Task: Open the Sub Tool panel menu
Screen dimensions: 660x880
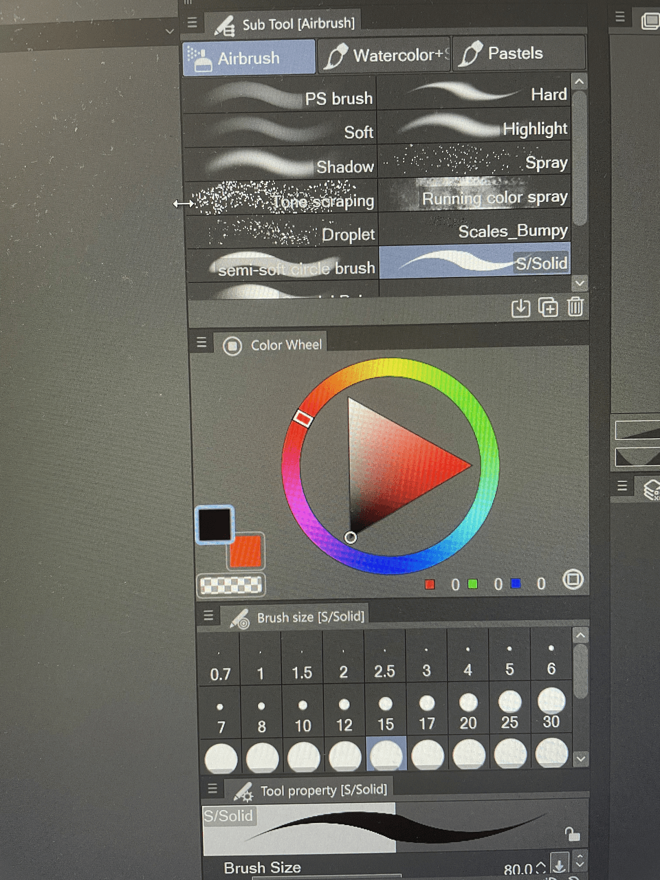Action: 192,23
